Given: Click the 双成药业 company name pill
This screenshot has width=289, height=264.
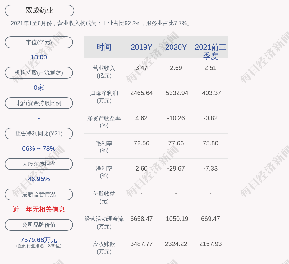Looking at the screenshot, I should tap(39, 11).
